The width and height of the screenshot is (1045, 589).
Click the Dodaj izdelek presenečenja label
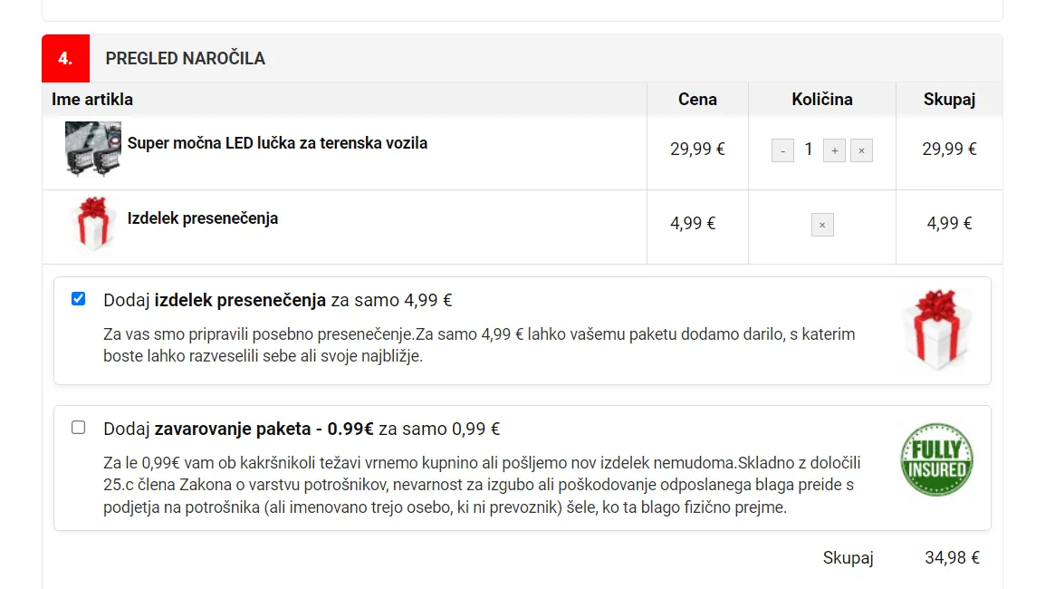tap(277, 300)
